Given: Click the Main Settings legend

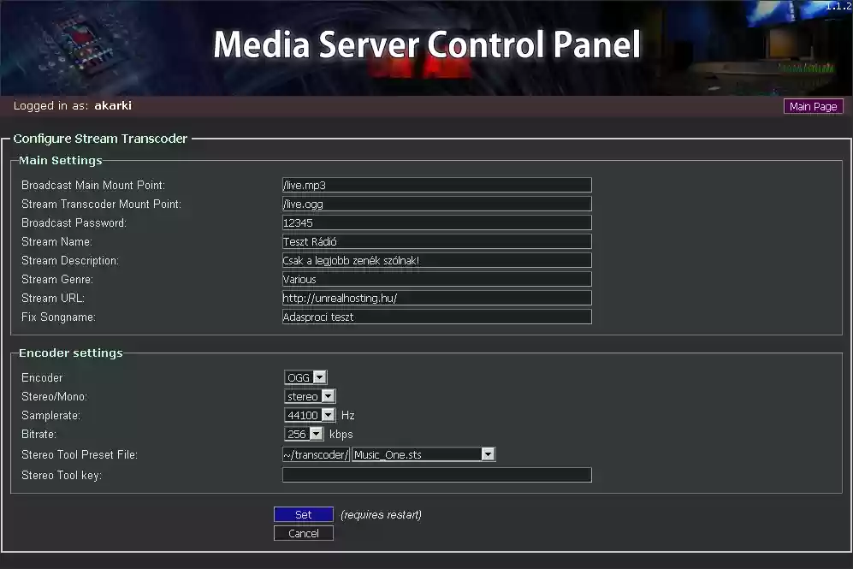Looking at the screenshot, I should point(61,161).
